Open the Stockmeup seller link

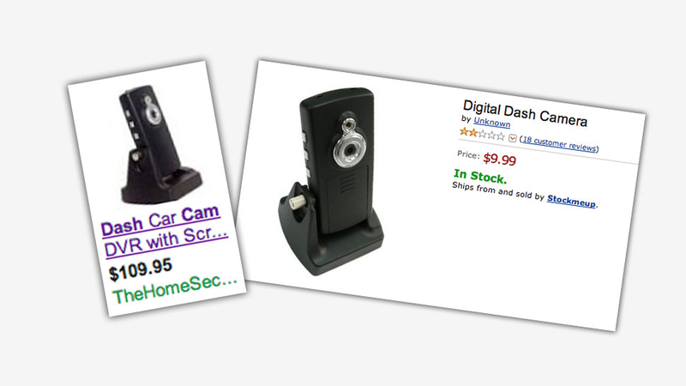click(x=571, y=201)
